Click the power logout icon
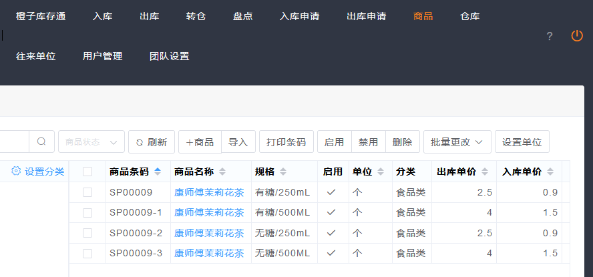 [x=577, y=36]
